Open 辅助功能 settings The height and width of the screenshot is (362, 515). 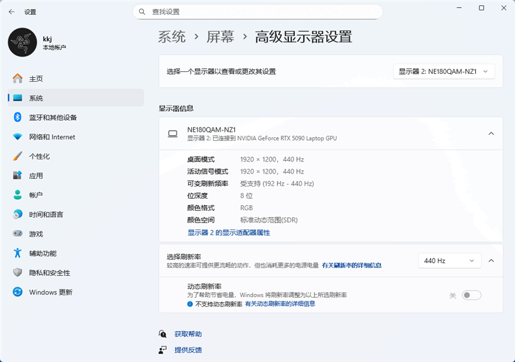[x=76, y=253]
